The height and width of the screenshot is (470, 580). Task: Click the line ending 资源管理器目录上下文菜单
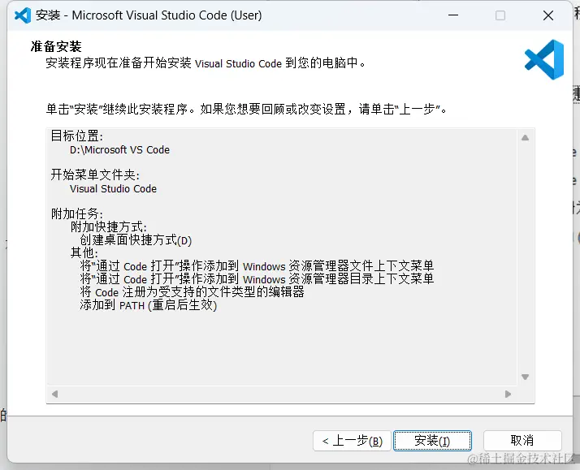257,279
